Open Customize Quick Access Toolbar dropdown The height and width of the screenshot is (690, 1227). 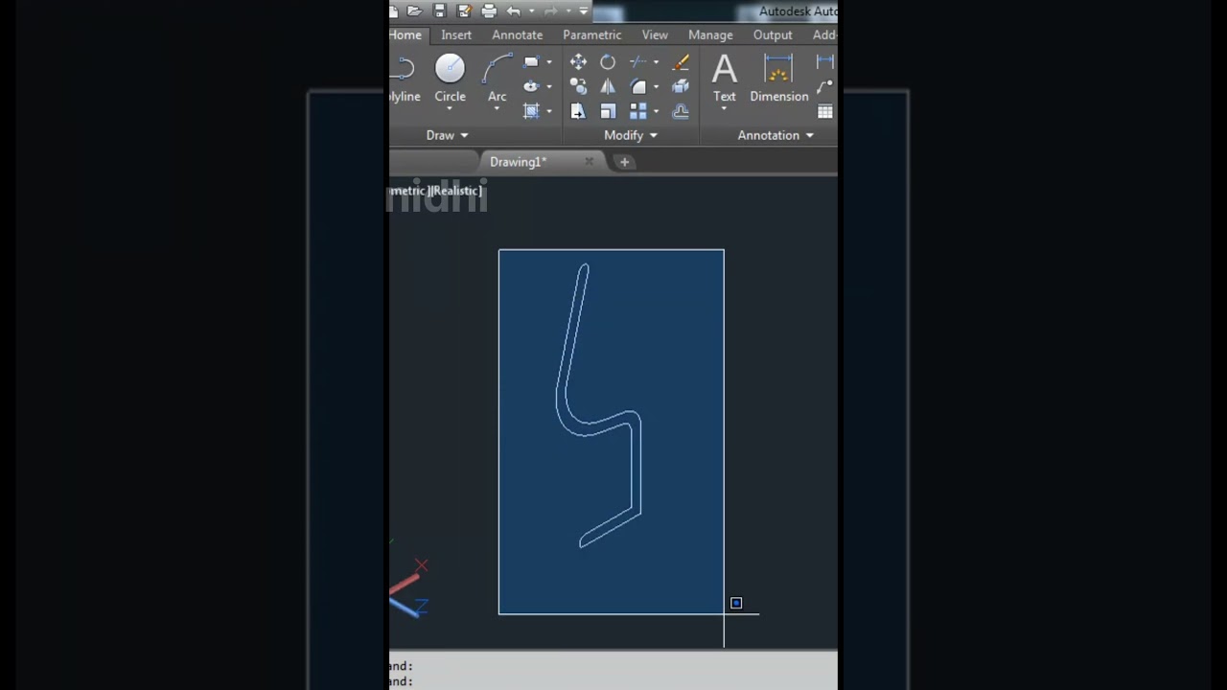click(584, 11)
